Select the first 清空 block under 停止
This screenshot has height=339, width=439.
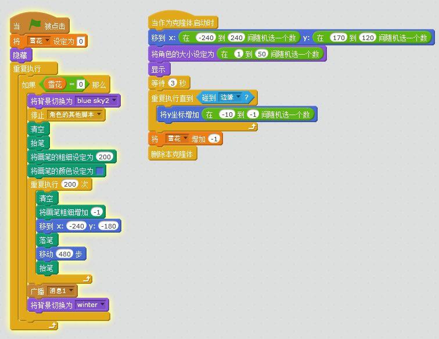[x=38, y=129]
